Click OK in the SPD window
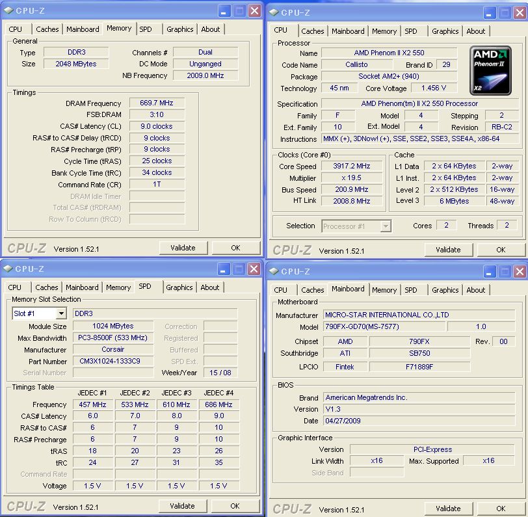 [235, 506]
